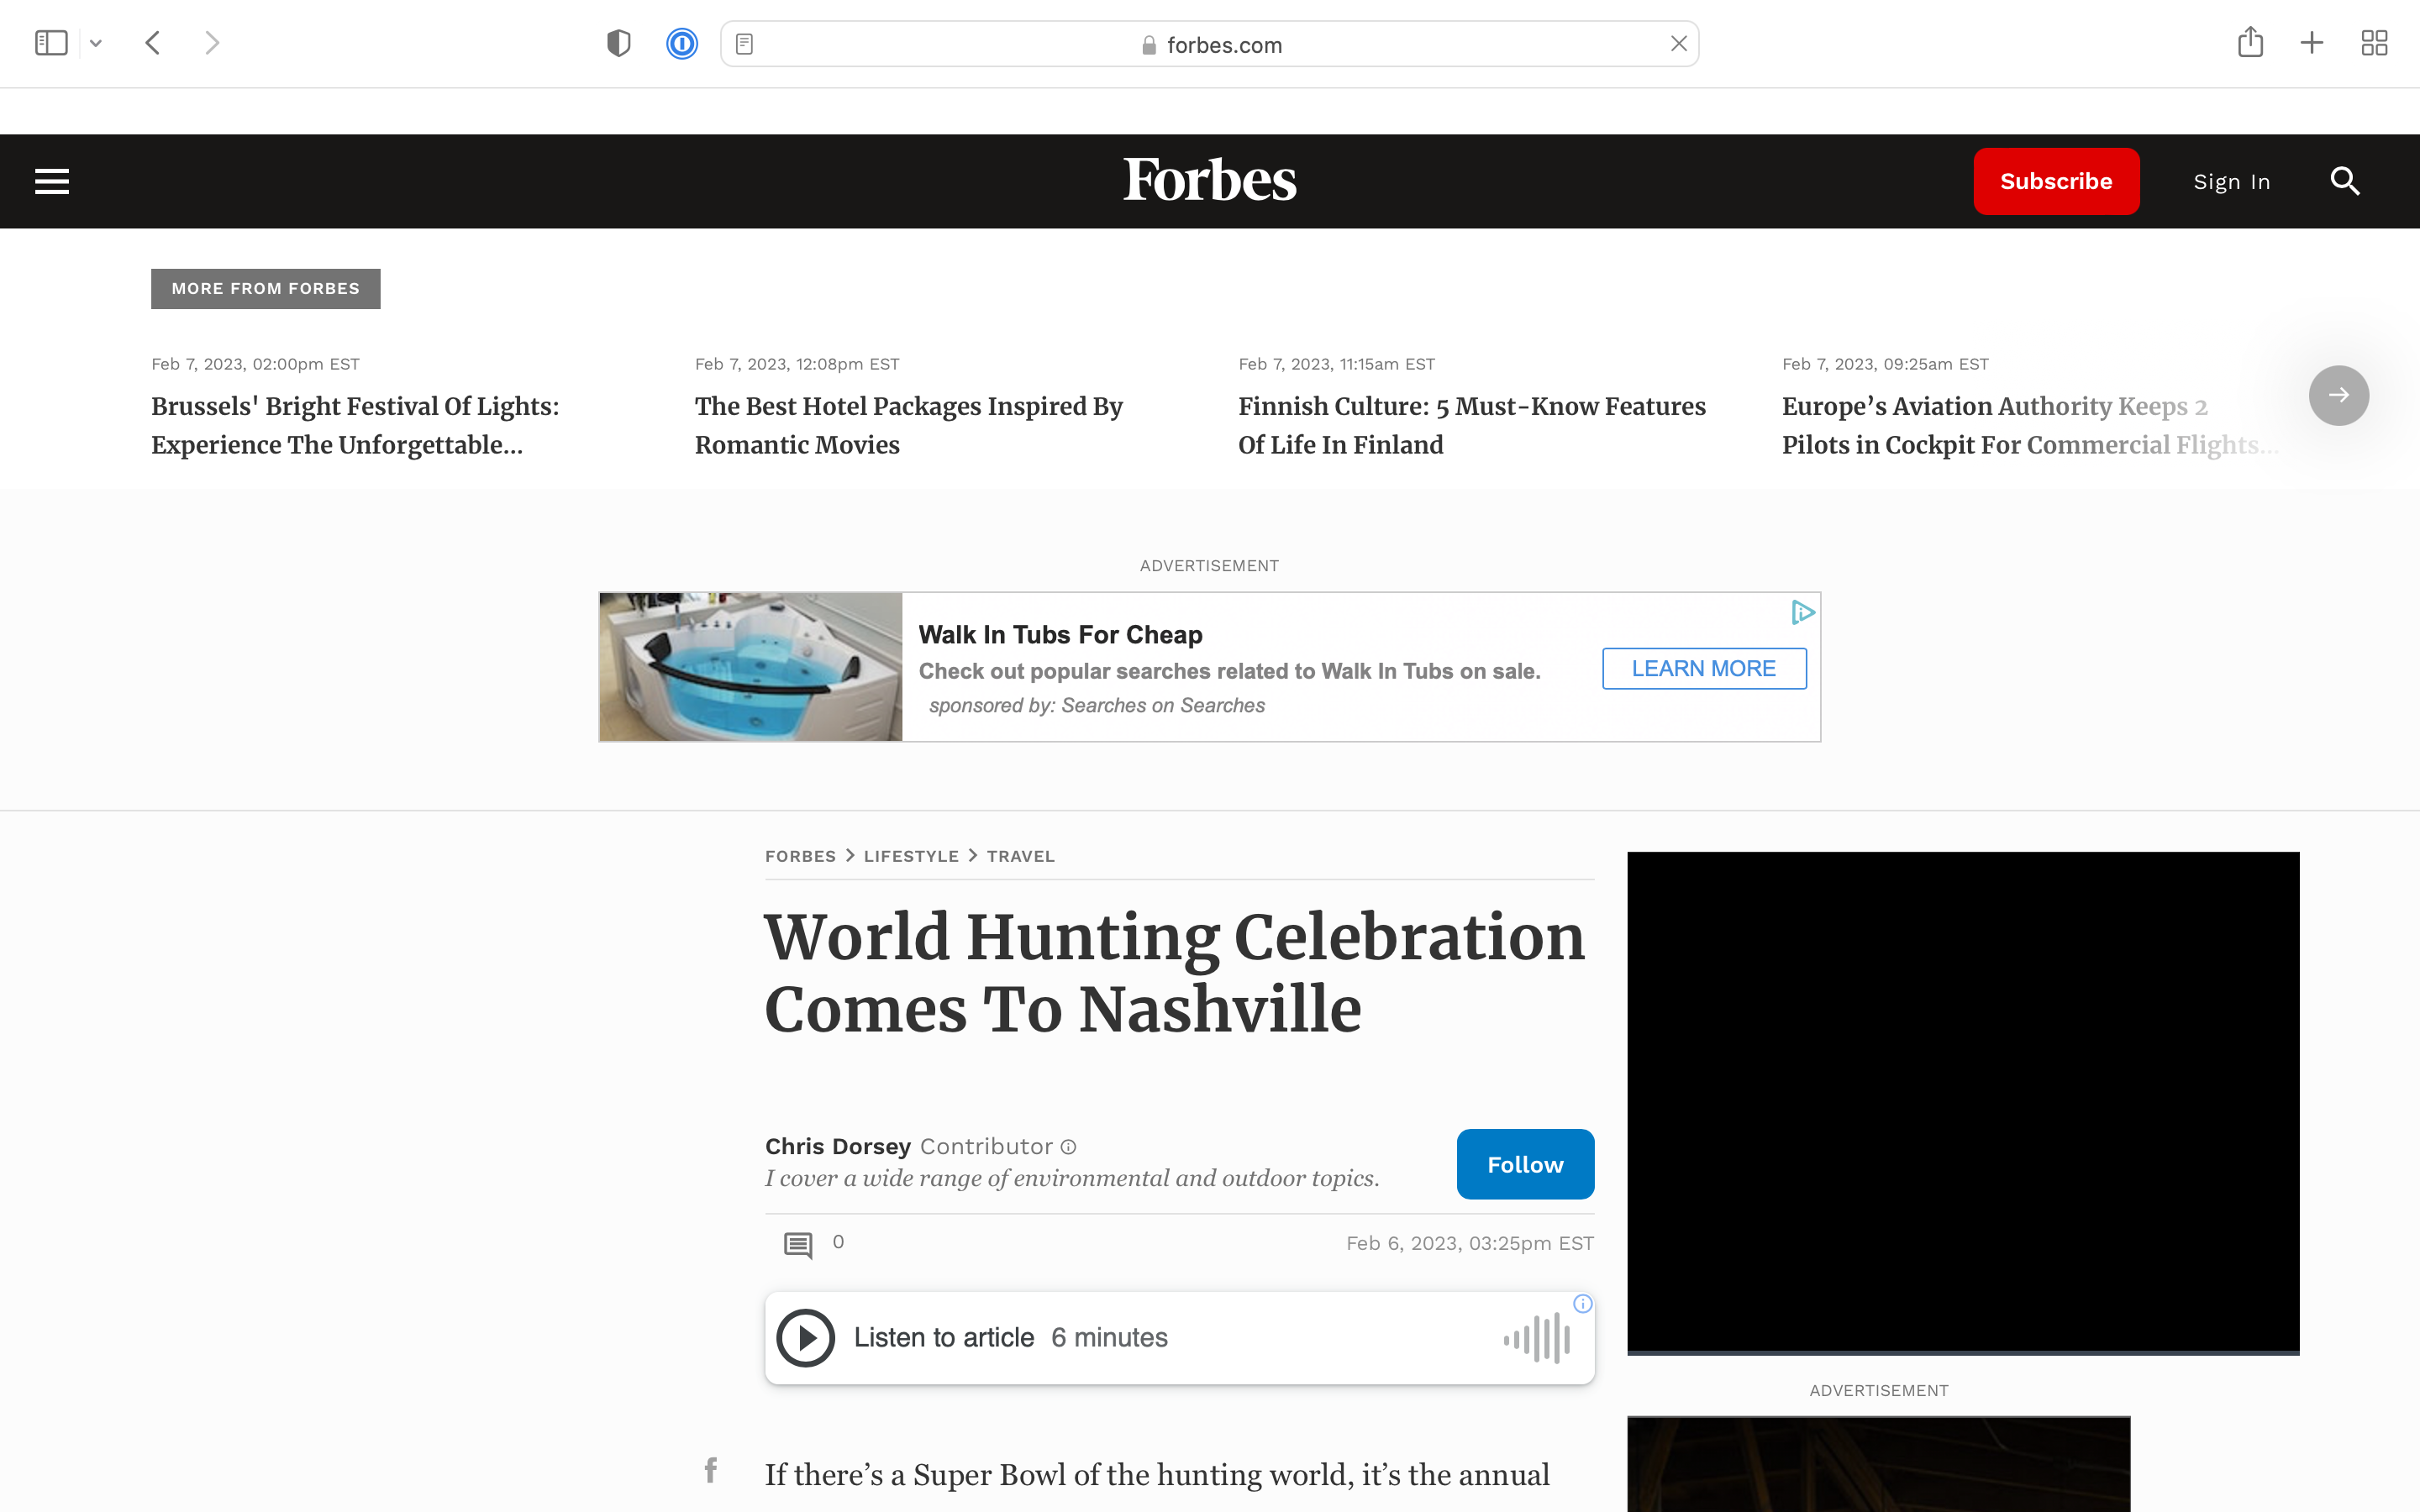The height and width of the screenshot is (1512, 2420).
Task: Go to Travel breadcrumb
Action: (x=1020, y=856)
